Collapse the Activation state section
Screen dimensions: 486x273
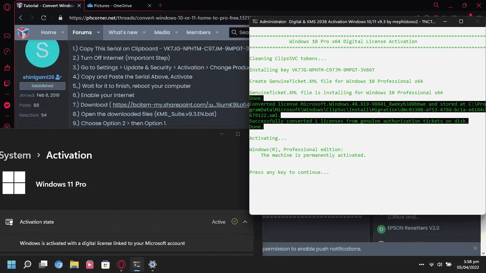pyautogui.click(x=245, y=222)
